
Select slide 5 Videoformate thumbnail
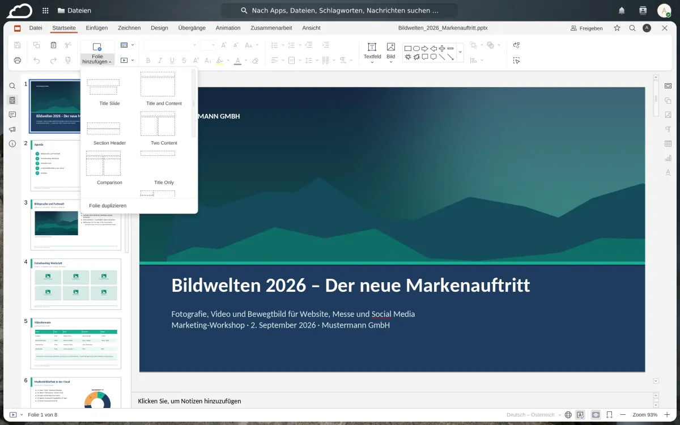tap(75, 343)
